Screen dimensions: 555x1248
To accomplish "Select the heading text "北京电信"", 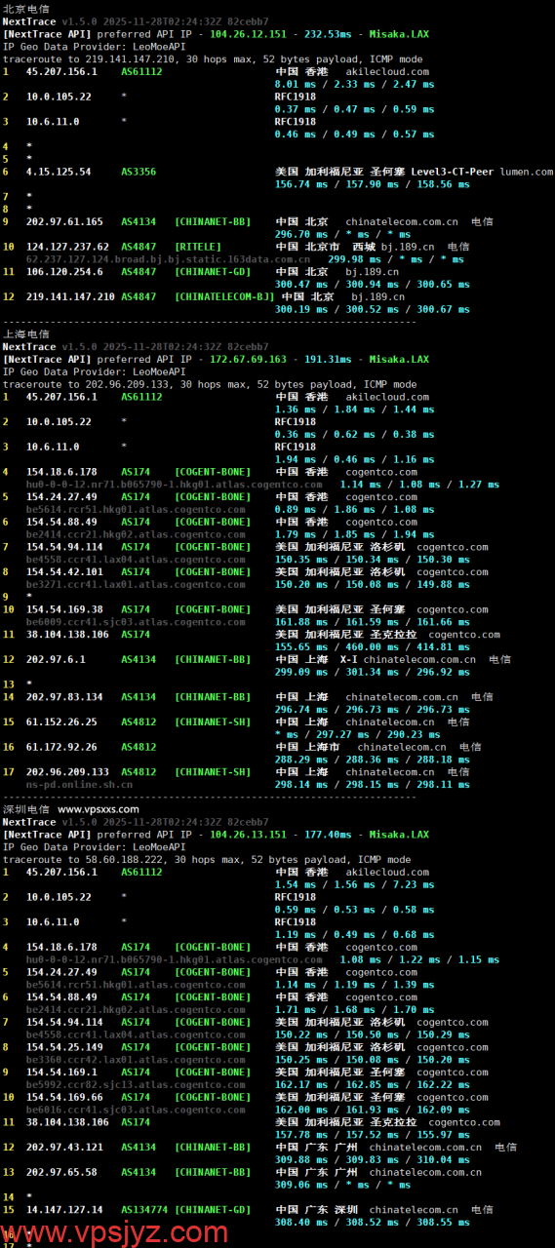I will (26, 8).
